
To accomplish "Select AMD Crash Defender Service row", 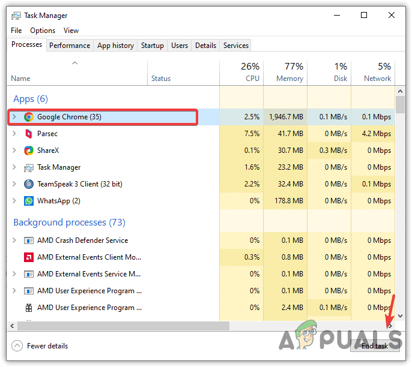I will pyautogui.click(x=201, y=240).
